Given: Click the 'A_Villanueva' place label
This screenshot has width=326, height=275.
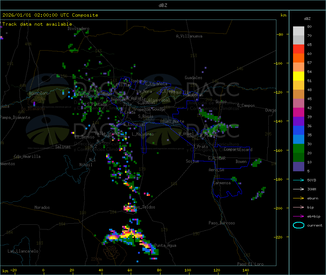Looking at the screenshot, I should [x=189, y=36].
